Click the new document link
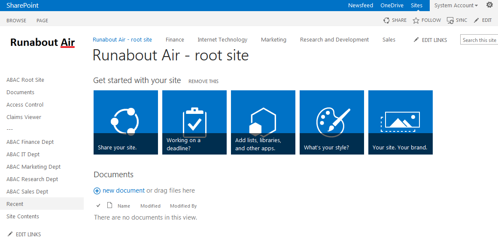This screenshot has height=247, width=498. [x=124, y=190]
